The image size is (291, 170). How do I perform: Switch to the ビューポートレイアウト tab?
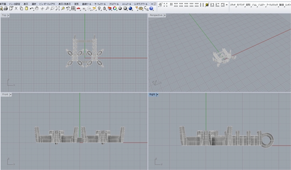pyautogui.click(x=47, y=4)
